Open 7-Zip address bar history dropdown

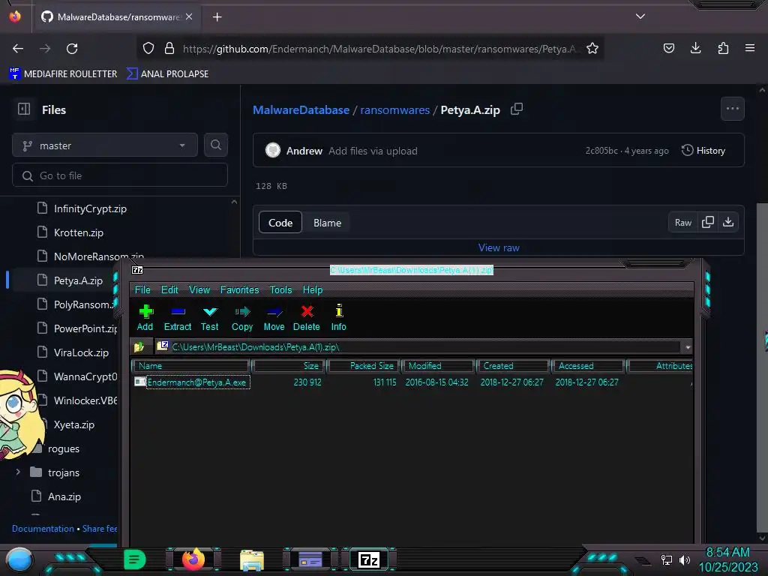[688, 346]
